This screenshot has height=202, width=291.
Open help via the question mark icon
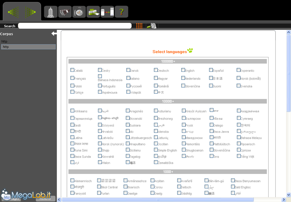[121, 12]
